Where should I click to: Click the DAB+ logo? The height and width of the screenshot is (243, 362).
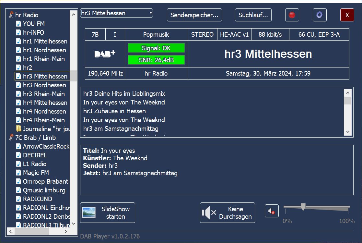pos(105,54)
